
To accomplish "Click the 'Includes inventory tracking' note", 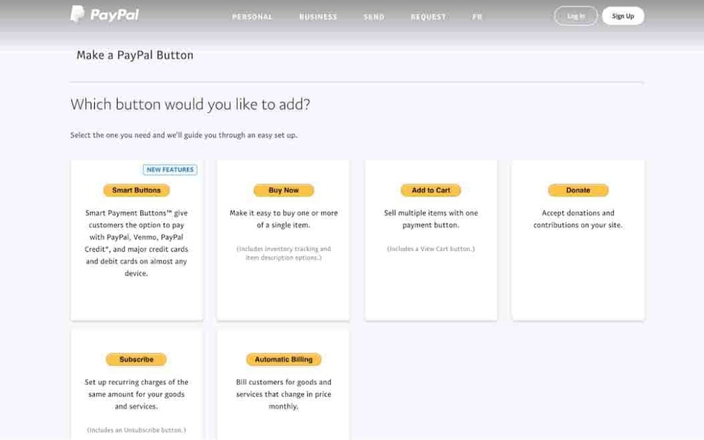I will tap(283, 253).
